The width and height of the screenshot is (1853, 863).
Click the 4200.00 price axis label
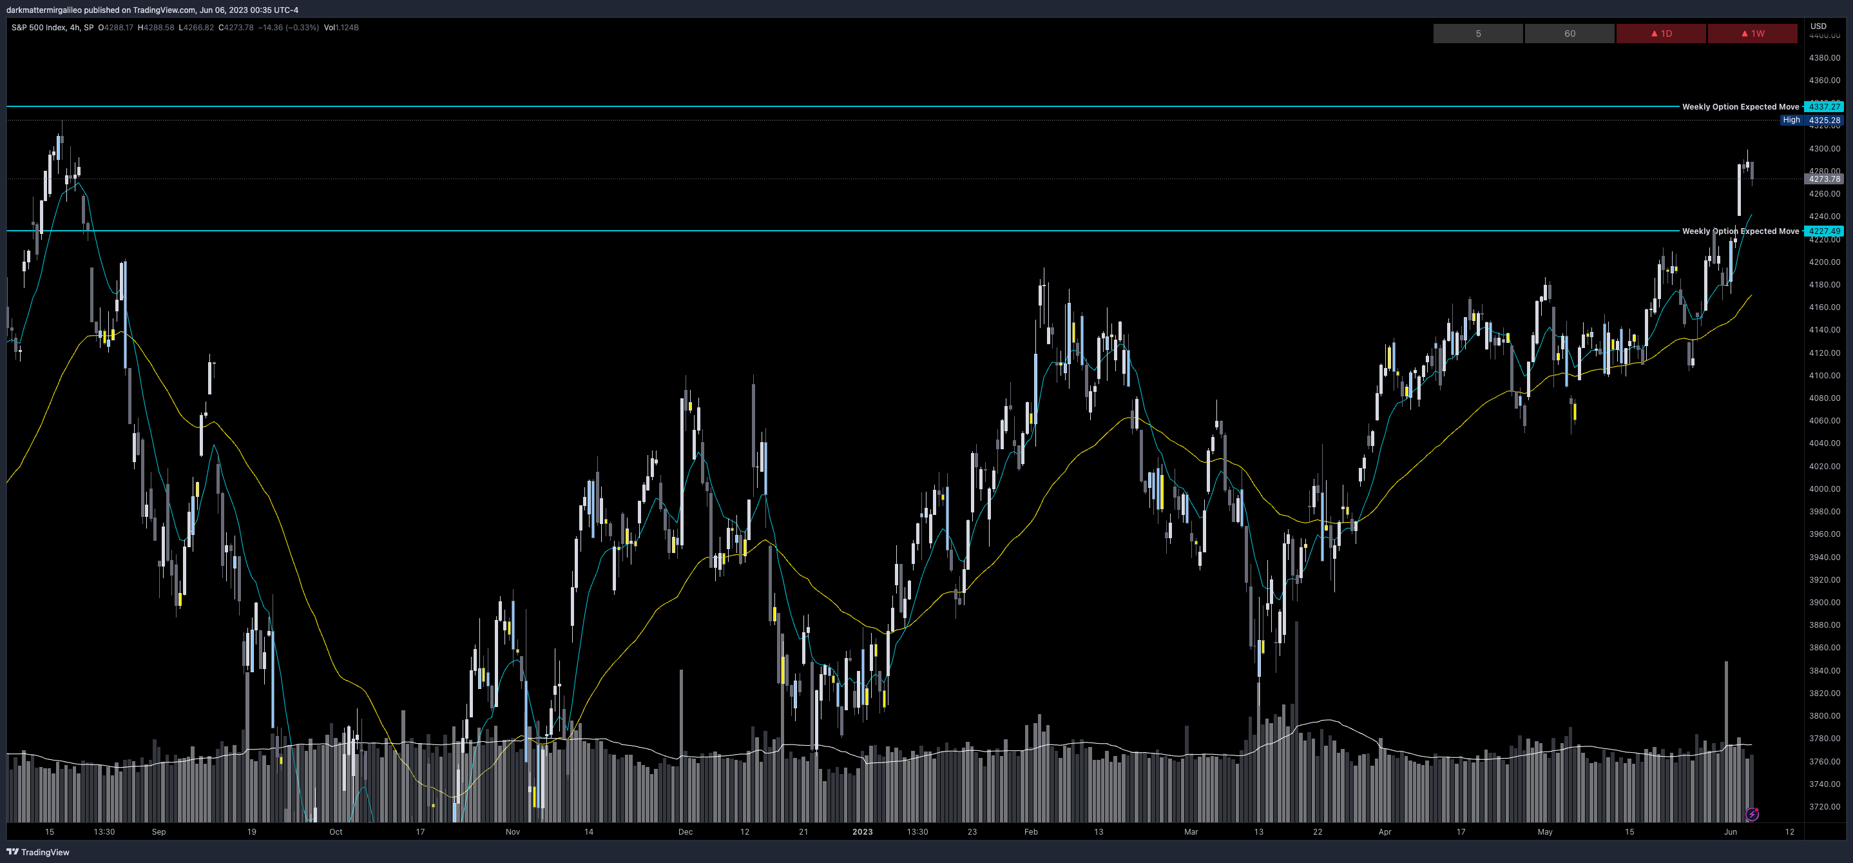click(x=1825, y=262)
